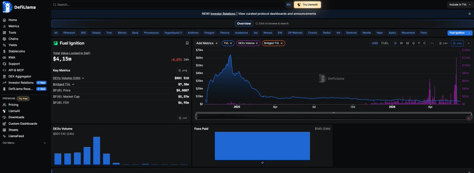The width and height of the screenshot is (474, 173).
Task: Remove the DEXs Volume metric chip
Action: point(257,43)
